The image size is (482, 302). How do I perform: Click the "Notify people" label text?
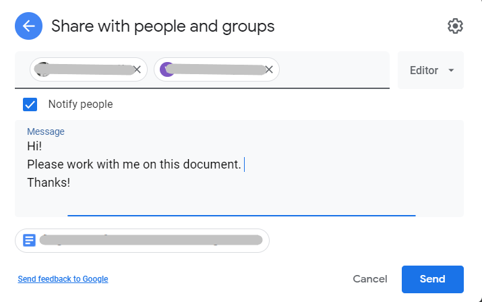(x=80, y=104)
